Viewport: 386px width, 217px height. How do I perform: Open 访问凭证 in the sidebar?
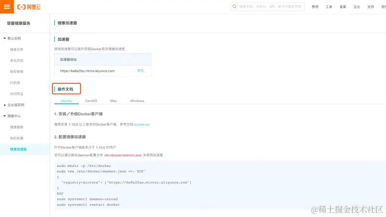coord(16,94)
